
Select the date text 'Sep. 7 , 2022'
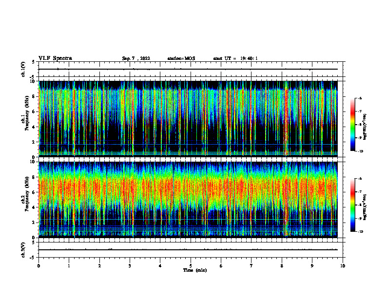coord(136,58)
